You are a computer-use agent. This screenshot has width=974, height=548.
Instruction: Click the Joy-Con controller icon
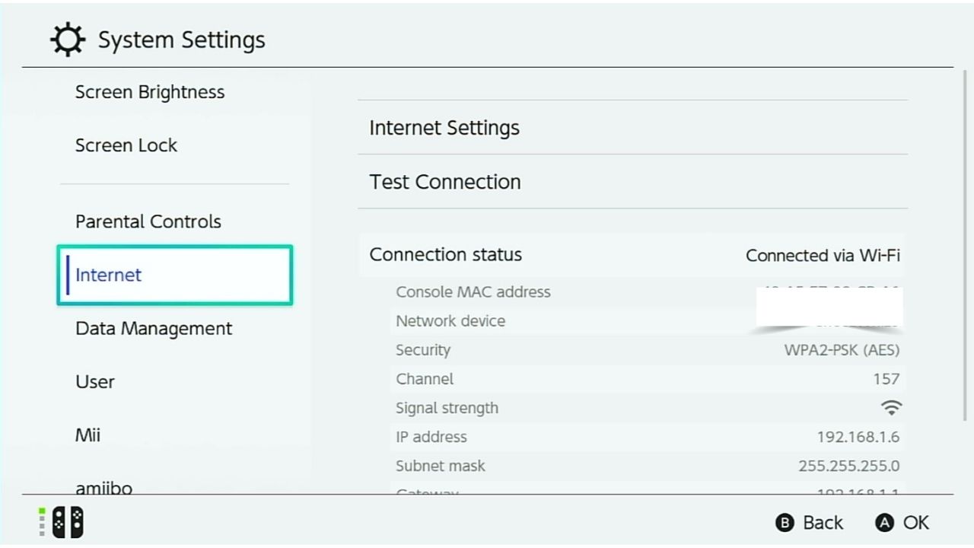tap(68, 523)
